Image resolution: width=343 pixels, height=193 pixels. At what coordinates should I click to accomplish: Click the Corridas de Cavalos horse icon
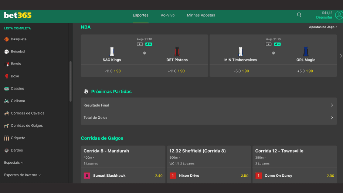pyautogui.click(x=7, y=114)
